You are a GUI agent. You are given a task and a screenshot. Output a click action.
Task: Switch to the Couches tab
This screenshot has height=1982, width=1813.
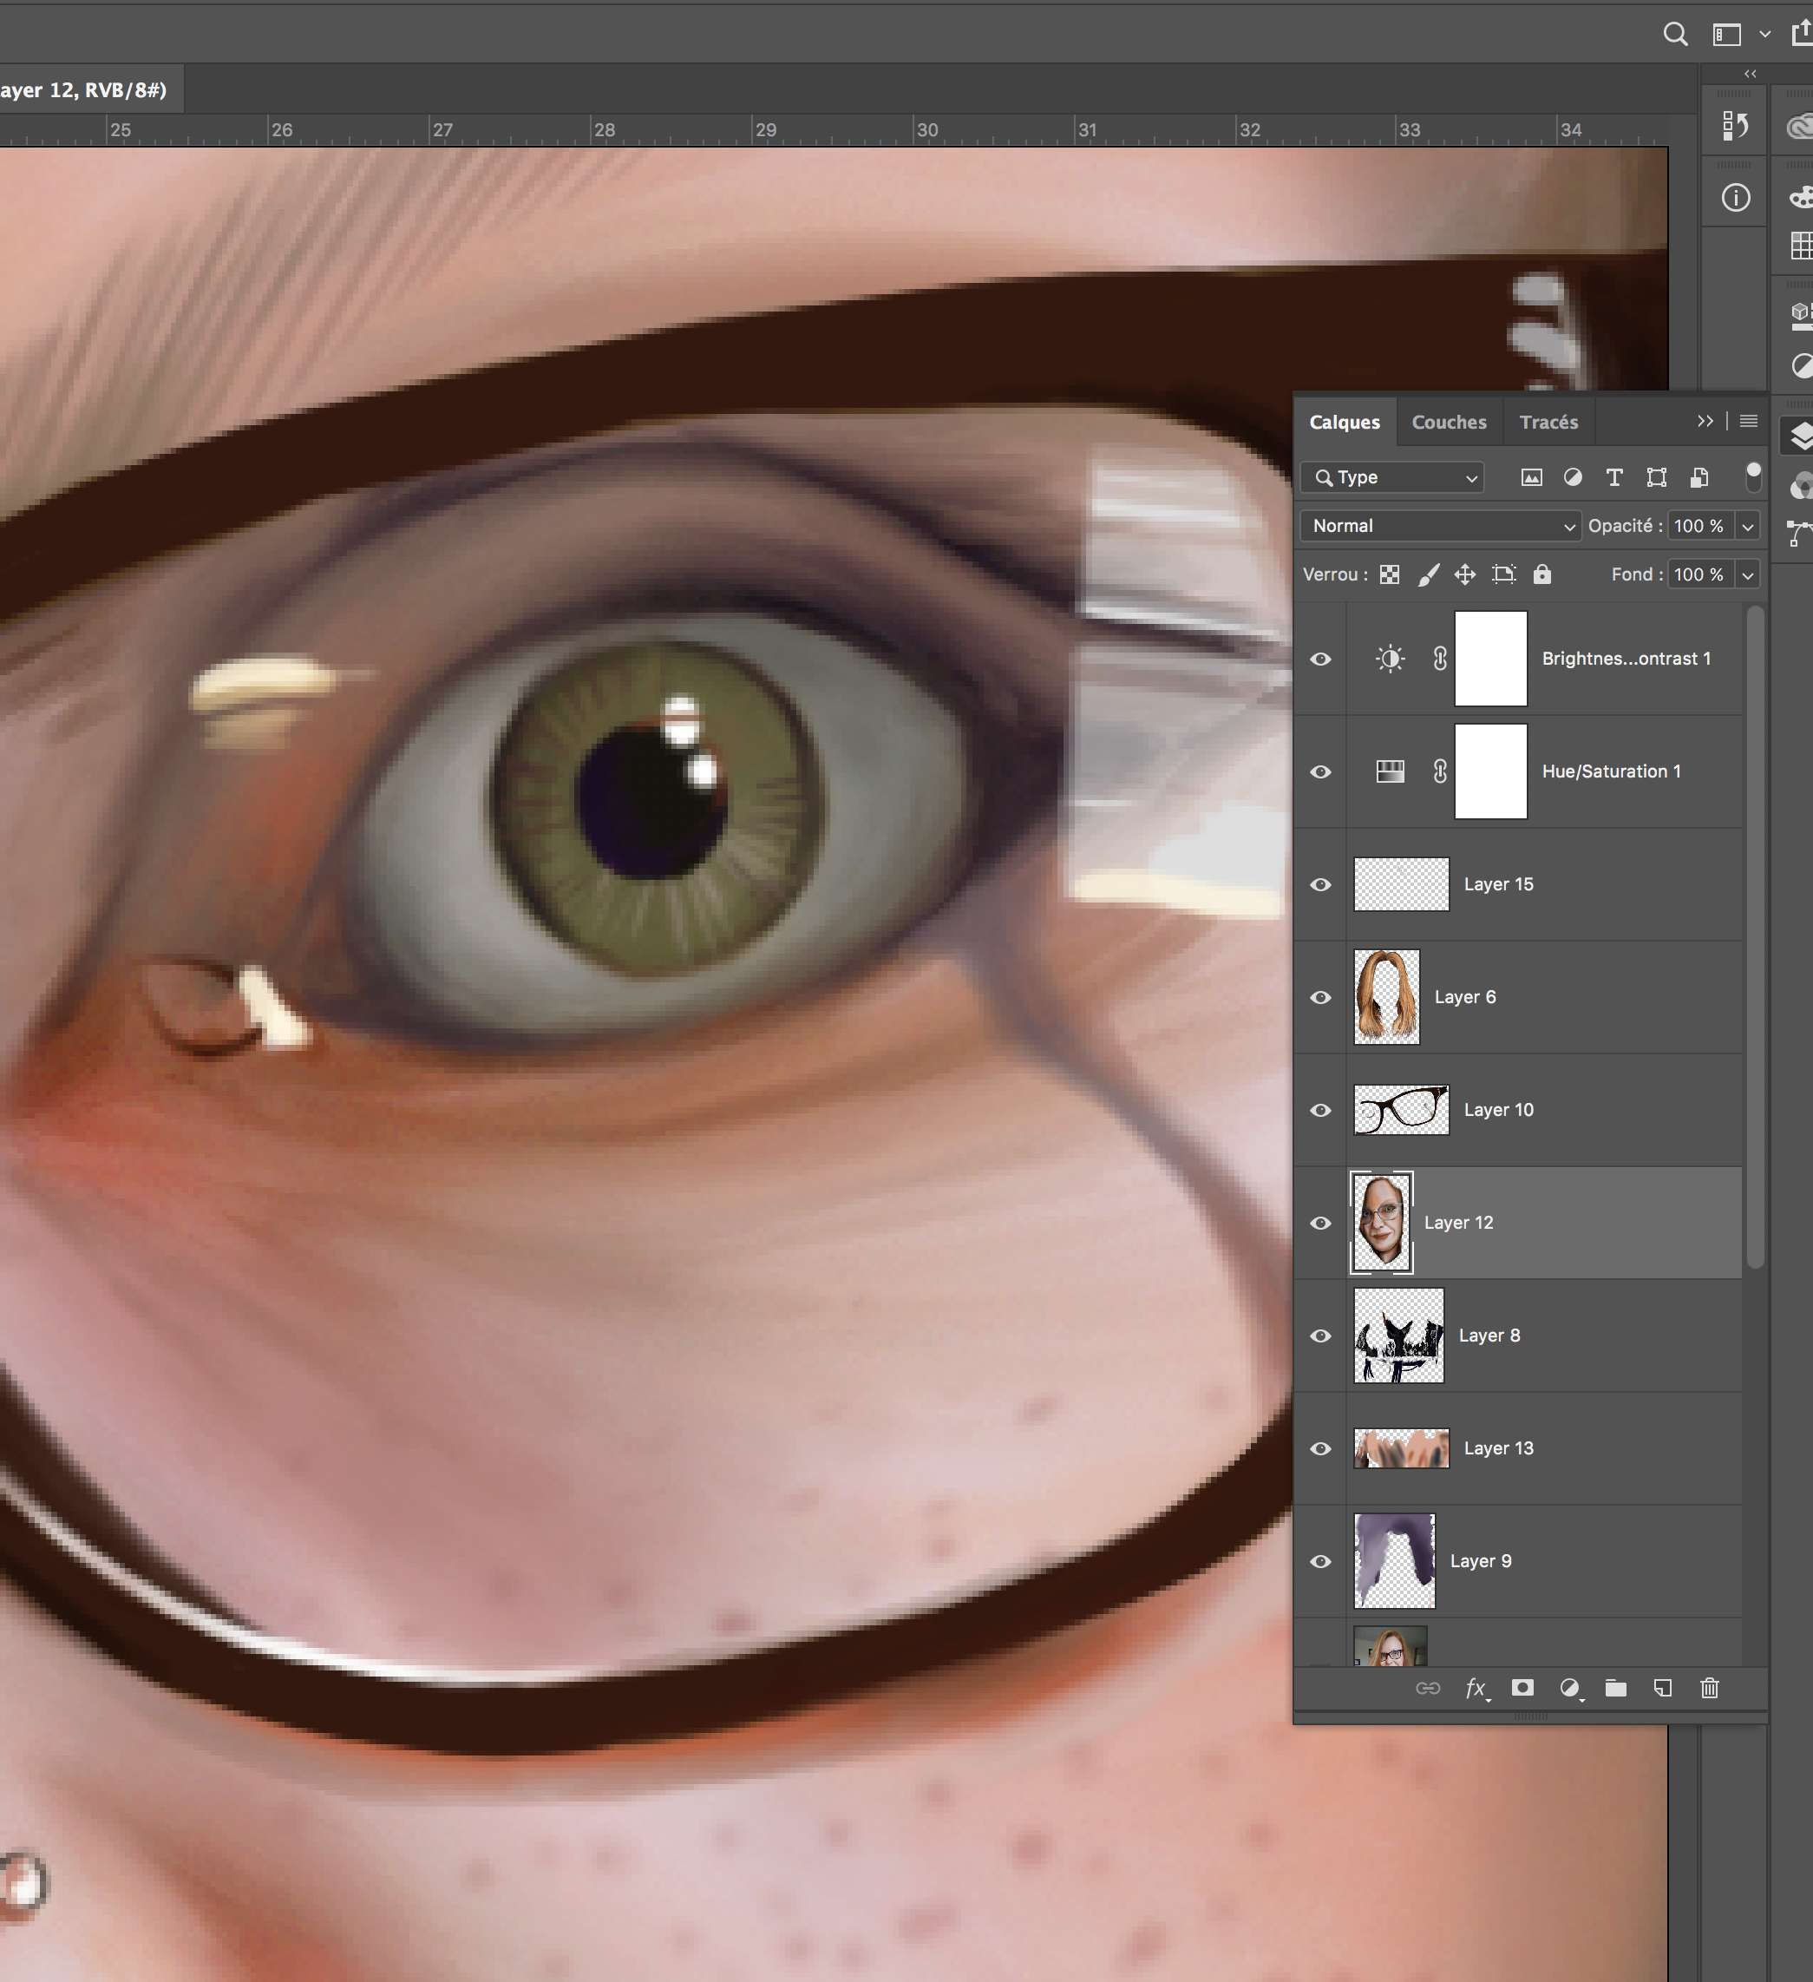(1449, 422)
